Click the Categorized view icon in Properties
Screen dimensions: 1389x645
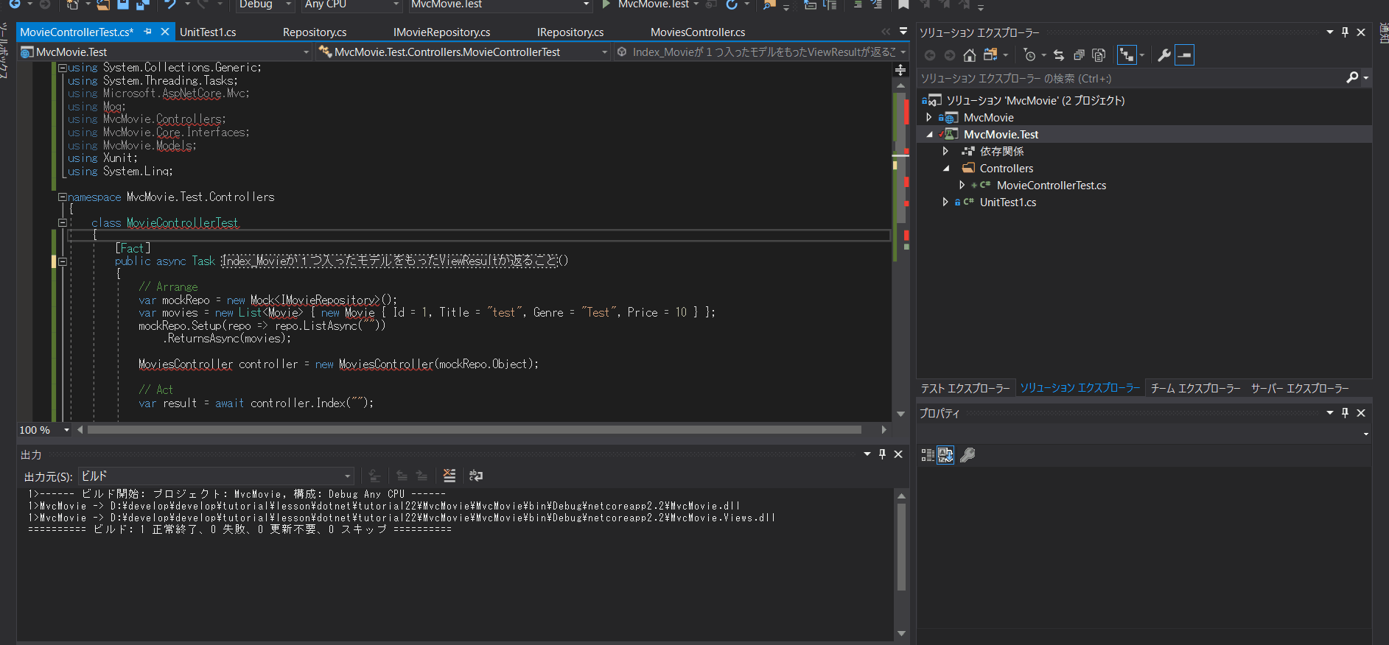coord(928,455)
